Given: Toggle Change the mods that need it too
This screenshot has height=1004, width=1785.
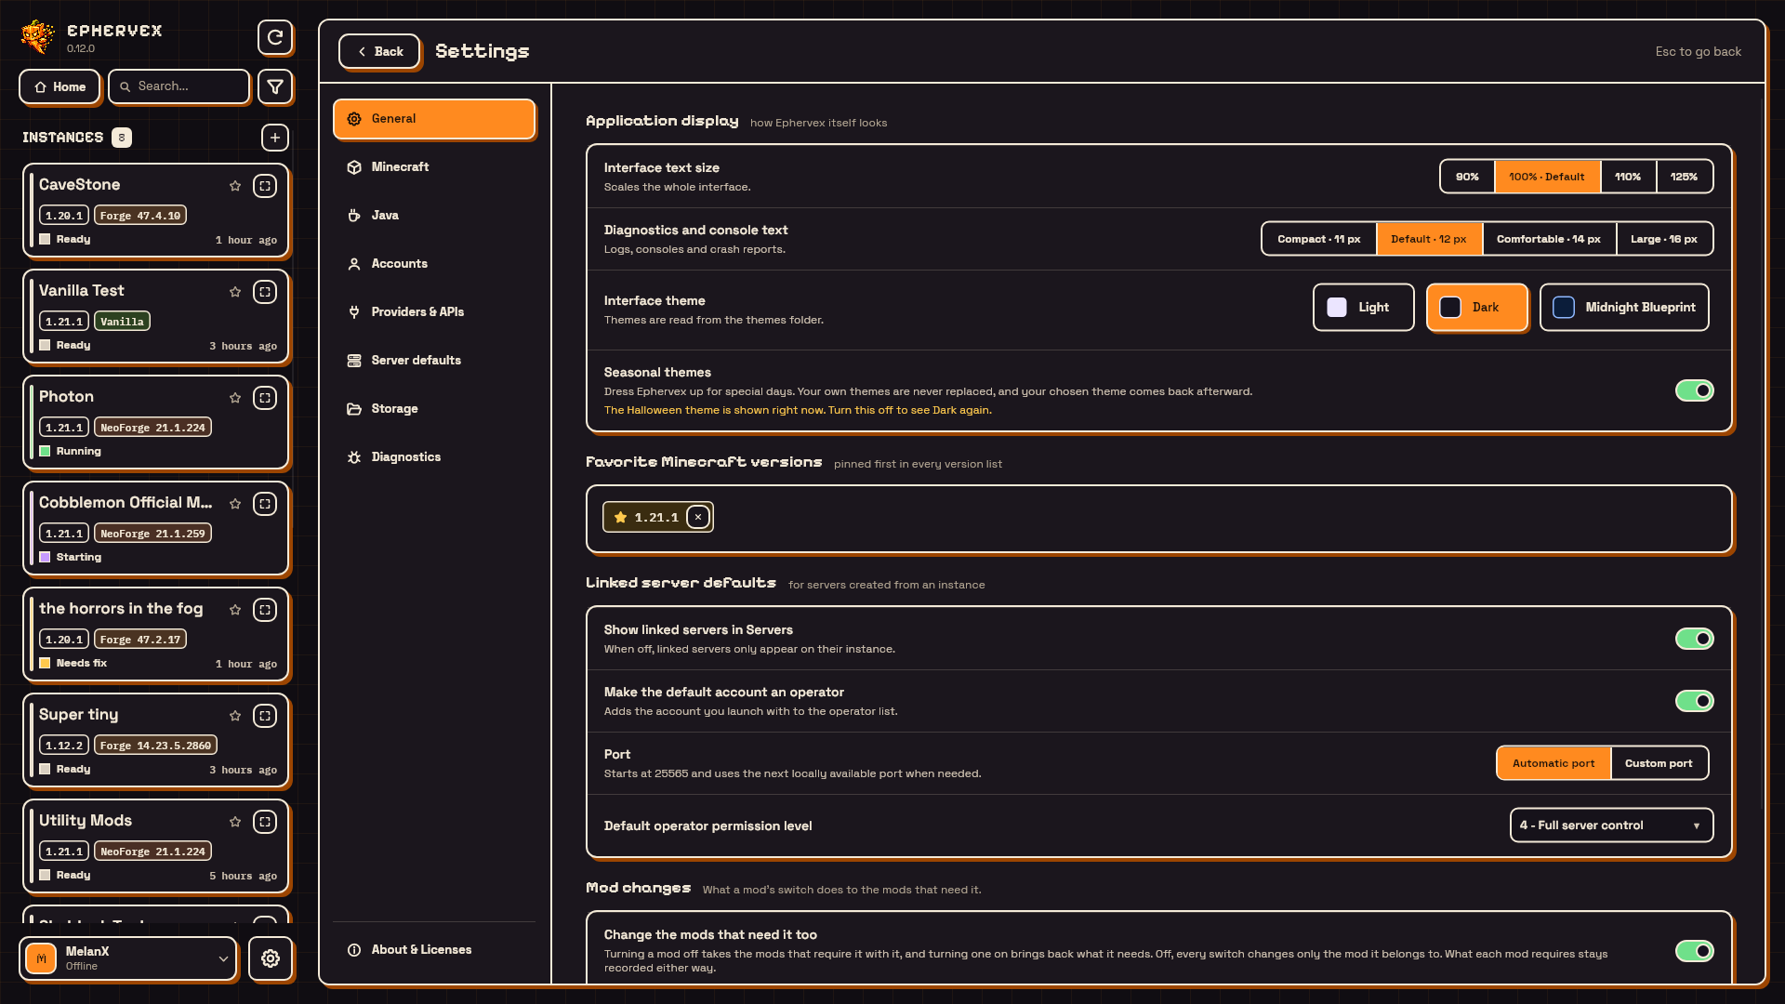Looking at the screenshot, I should (1694, 951).
